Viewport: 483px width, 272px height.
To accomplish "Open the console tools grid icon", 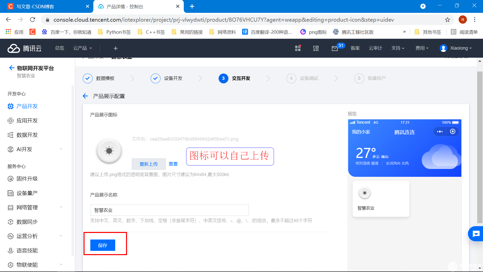I will (298, 48).
